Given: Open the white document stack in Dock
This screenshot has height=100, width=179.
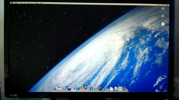Looking at the screenshot, I should pyautogui.click(x=111, y=89).
